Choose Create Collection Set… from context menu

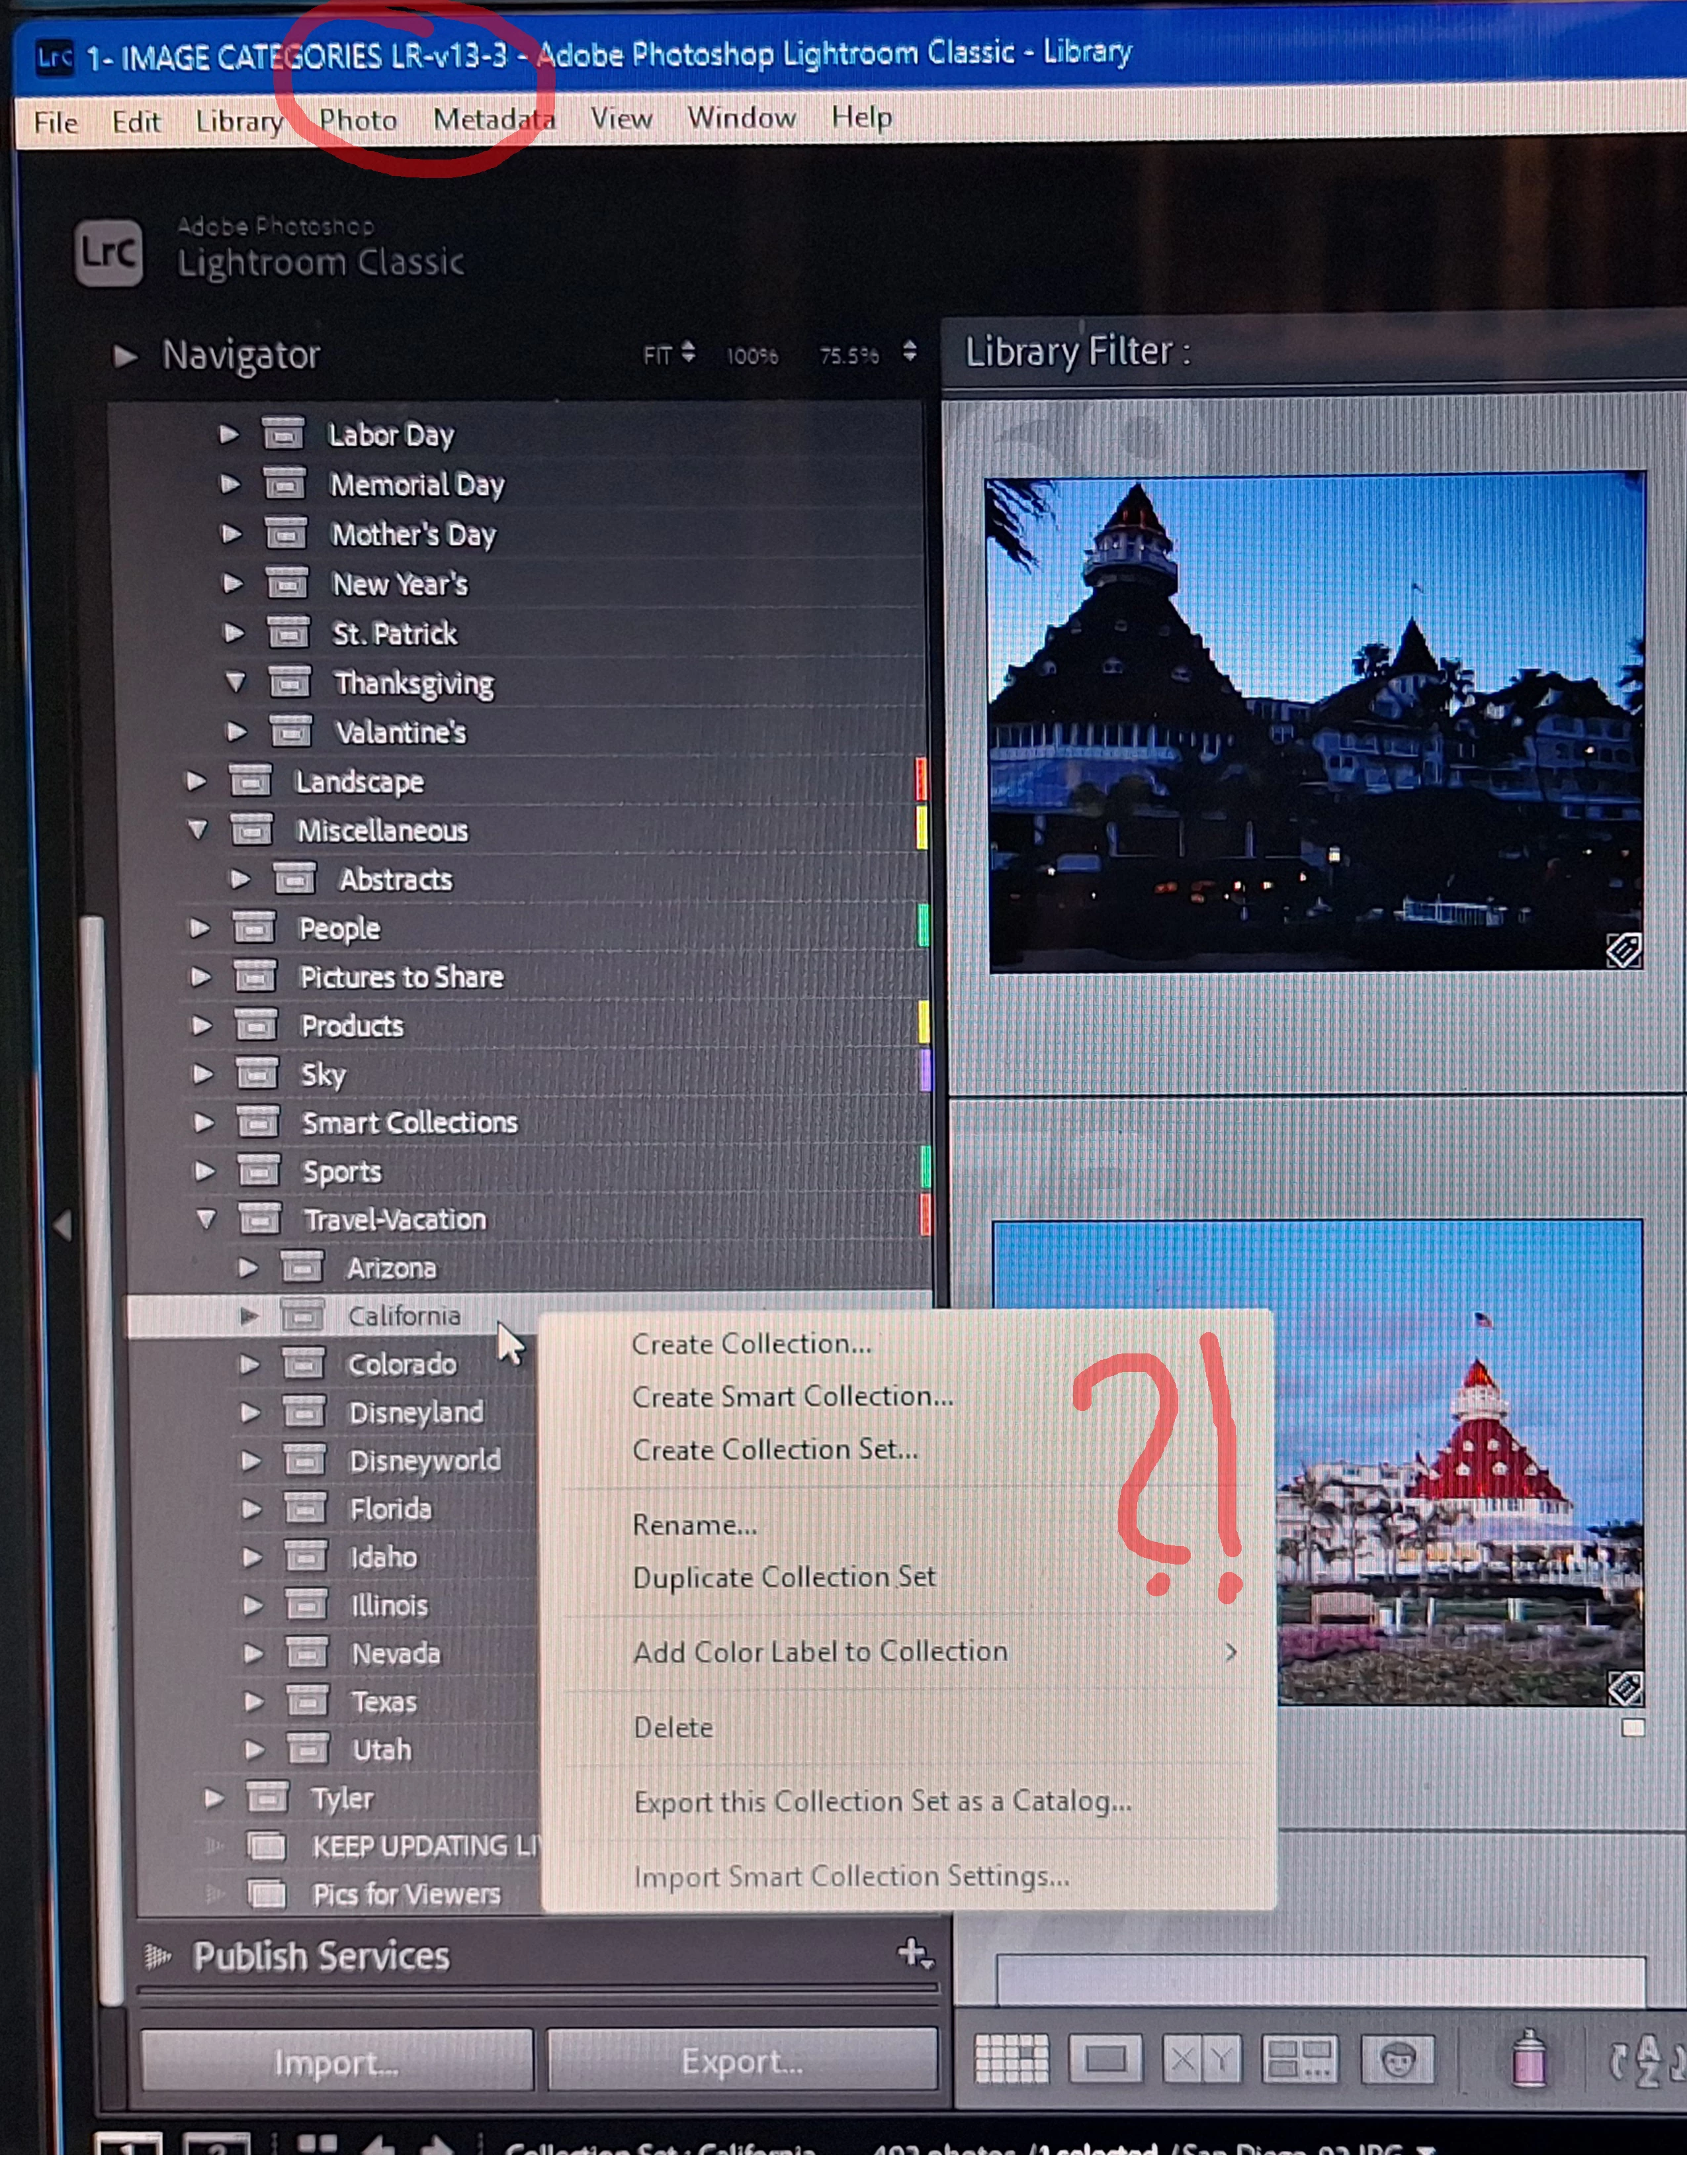click(775, 1449)
